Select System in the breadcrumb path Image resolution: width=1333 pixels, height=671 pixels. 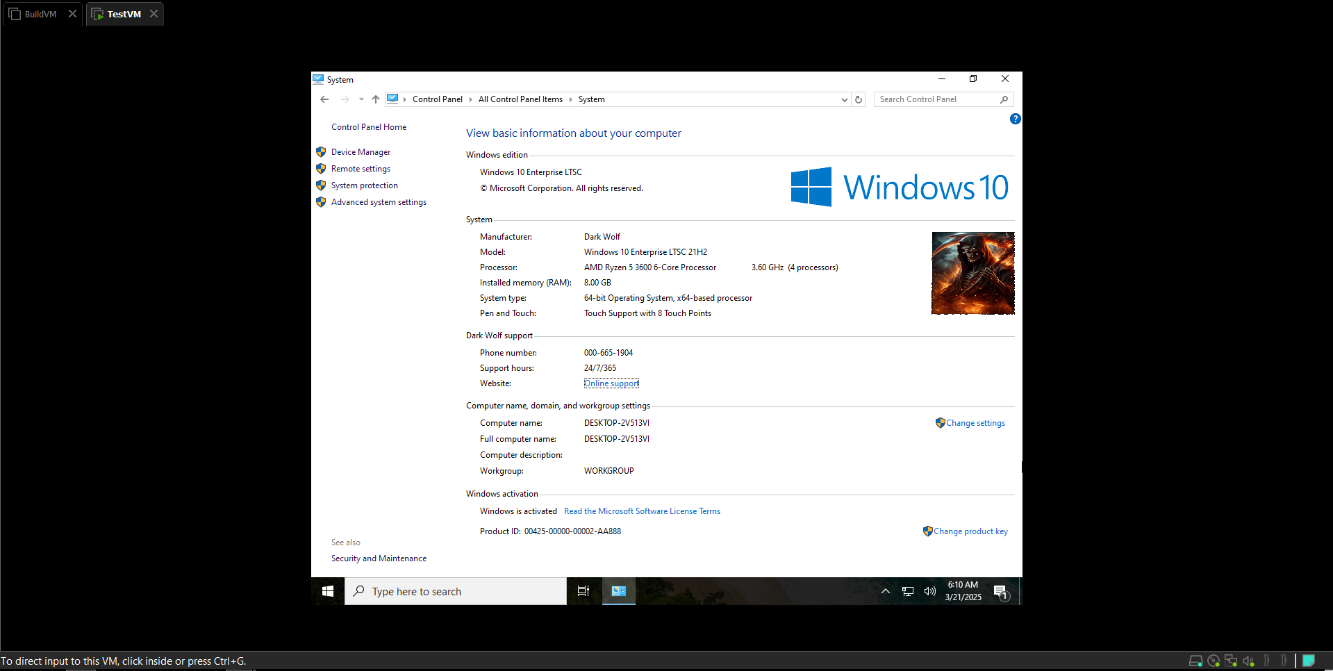pos(592,99)
